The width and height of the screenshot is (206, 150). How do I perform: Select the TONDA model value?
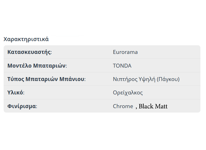tap(122, 66)
